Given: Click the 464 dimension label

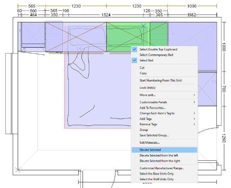Looking at the screenshot, I should pos(33,15).
